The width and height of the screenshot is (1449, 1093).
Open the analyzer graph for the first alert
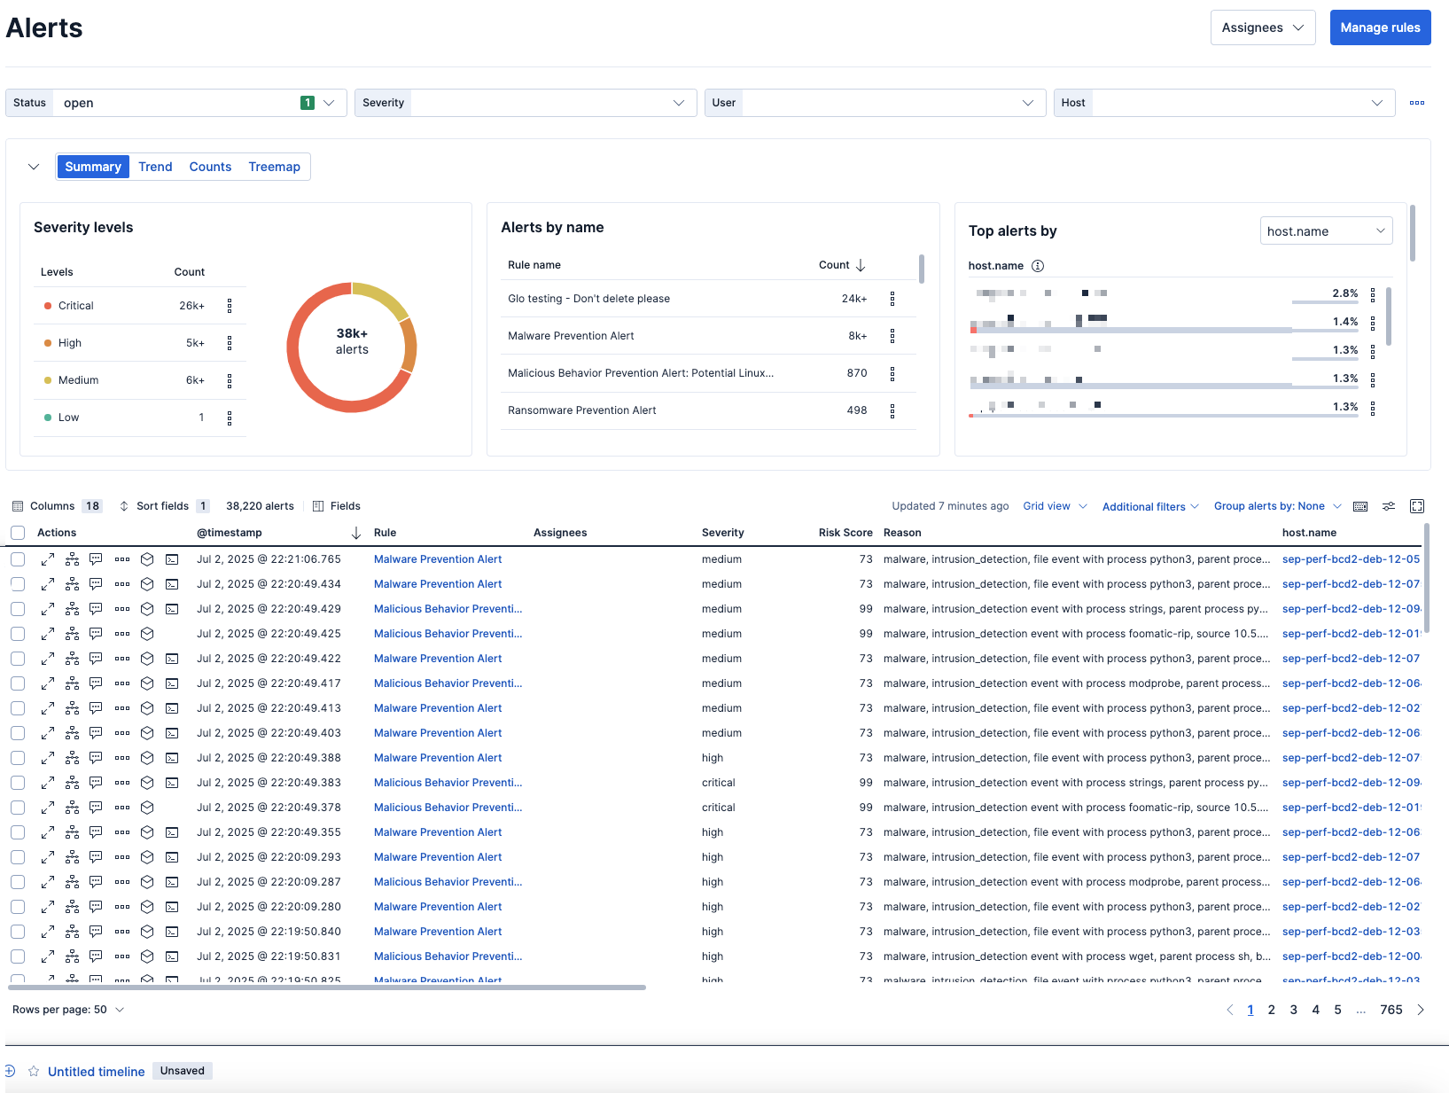[72, 559]
